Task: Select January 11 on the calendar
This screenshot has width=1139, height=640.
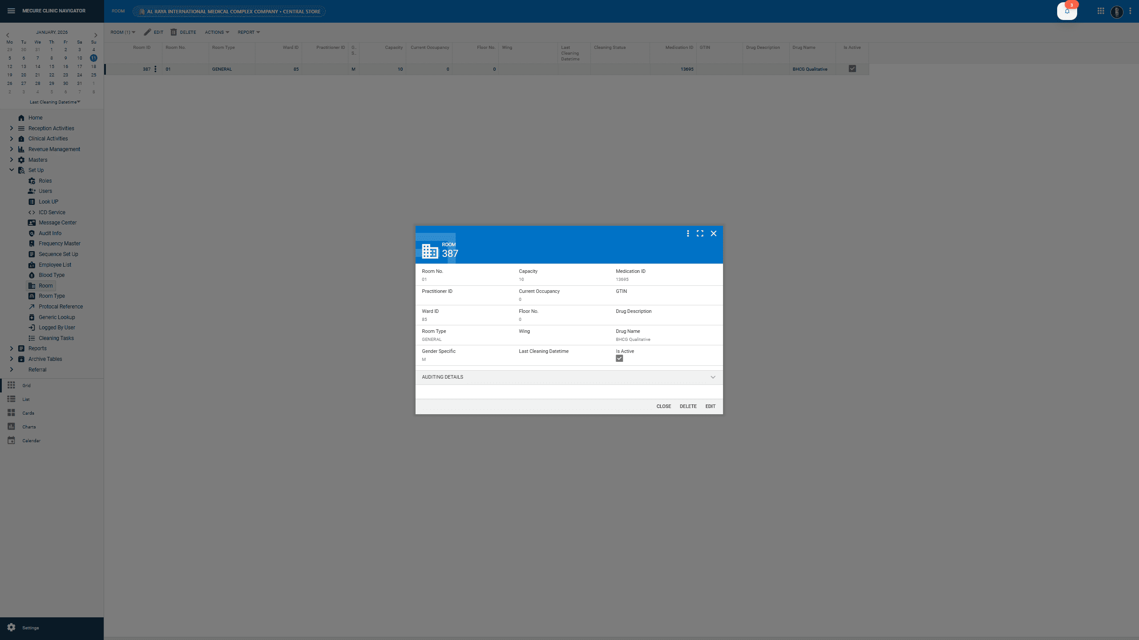Action: point(93,58)
